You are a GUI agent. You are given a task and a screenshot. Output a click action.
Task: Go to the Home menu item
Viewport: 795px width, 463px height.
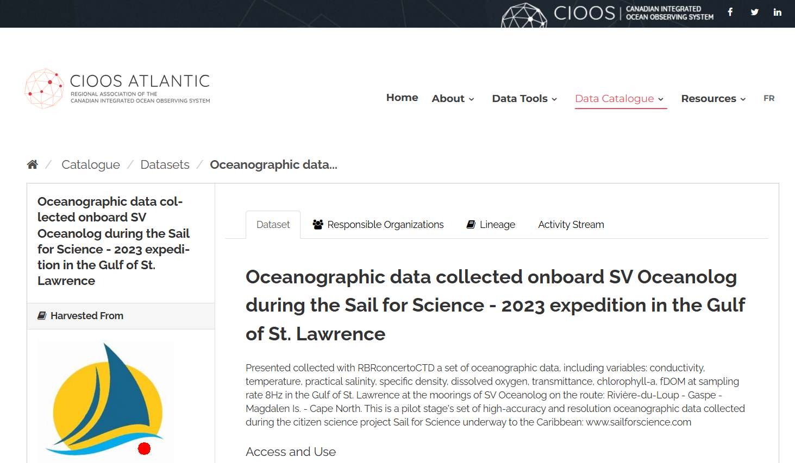pyautogui.click(x=402, y=98)
